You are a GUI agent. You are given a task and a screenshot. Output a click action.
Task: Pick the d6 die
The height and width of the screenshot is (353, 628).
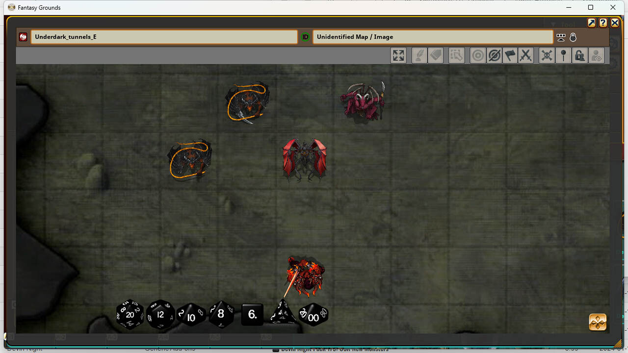pyautogui.click(x=252, y=314)
